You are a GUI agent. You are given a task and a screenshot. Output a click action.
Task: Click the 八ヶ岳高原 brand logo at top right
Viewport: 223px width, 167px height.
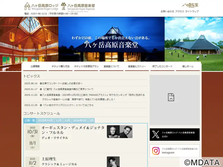[190, 5]
